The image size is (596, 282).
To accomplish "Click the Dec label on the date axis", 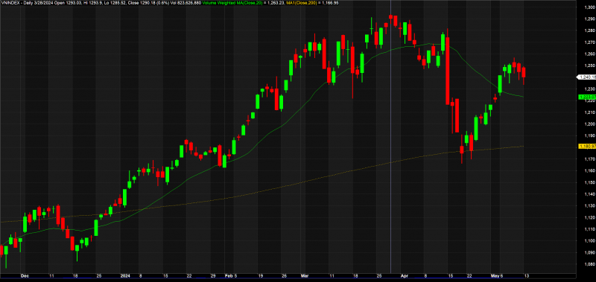I will (x=25, y=275).
